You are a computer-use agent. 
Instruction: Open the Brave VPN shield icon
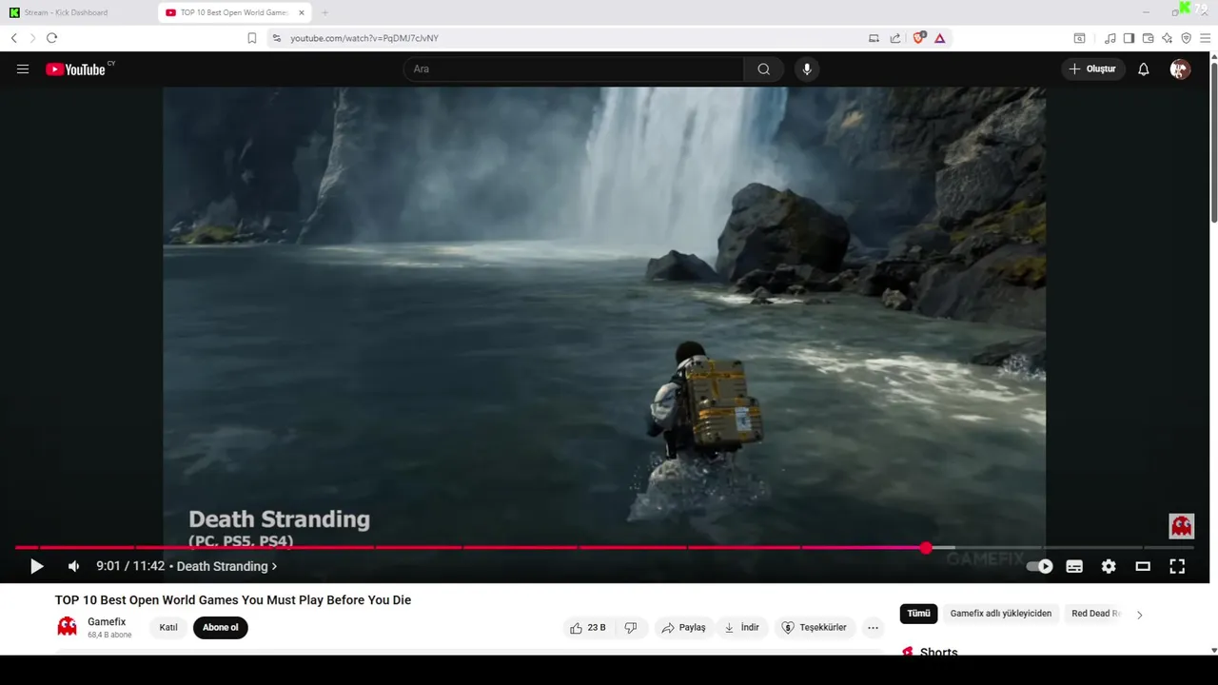[1186, 38]
